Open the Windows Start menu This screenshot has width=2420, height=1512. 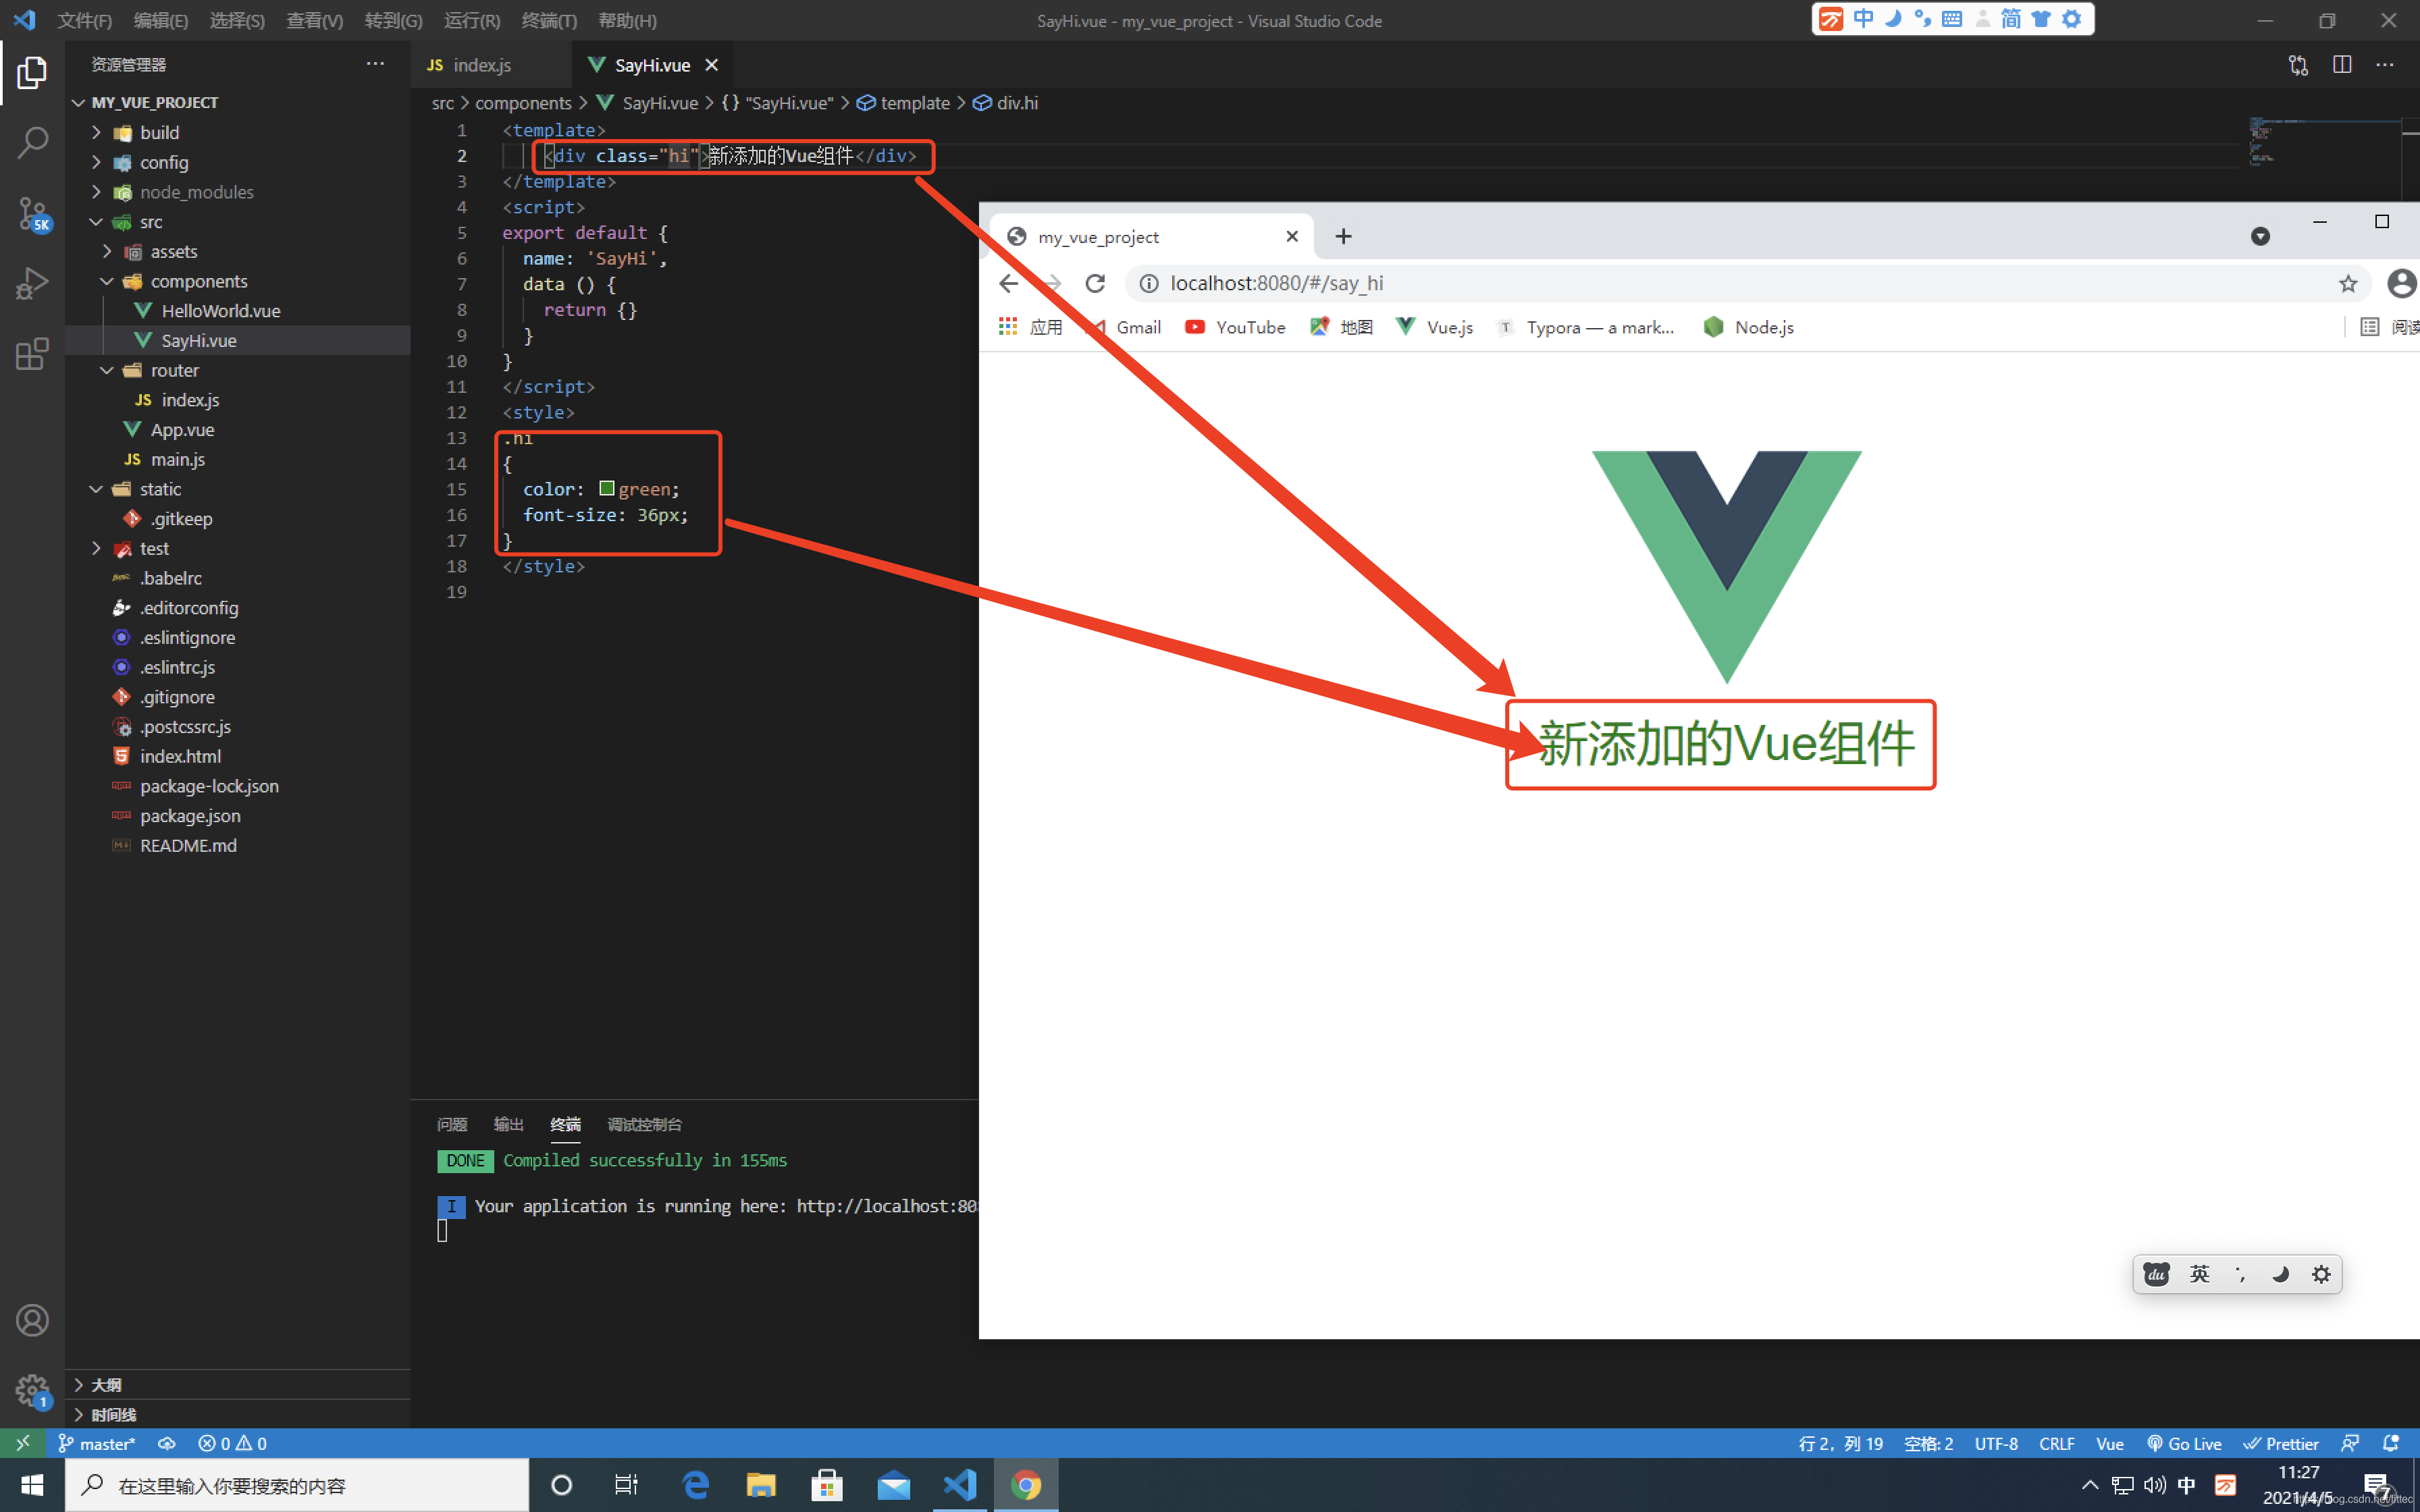pyautogui.click(x=32, y=1485)
